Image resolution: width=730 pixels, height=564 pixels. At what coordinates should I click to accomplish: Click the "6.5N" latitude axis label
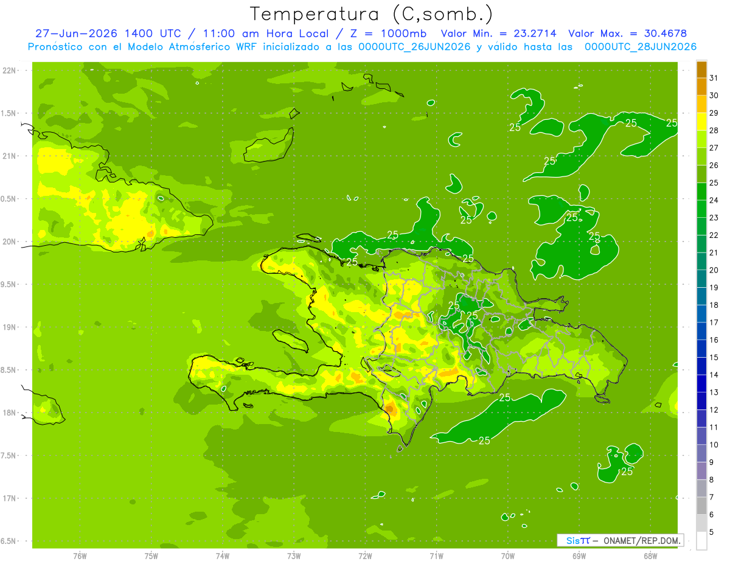[9, 541]
